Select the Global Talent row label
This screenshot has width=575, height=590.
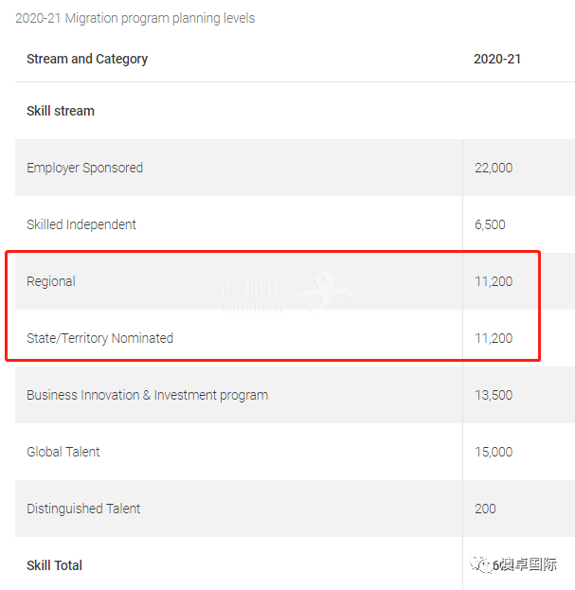click(63, 452)
